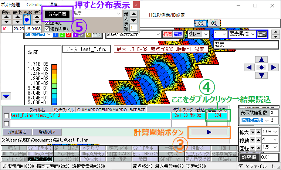Screen dimensions: 281x170
Task: Click the 許容値 input field
Action: 270,158
